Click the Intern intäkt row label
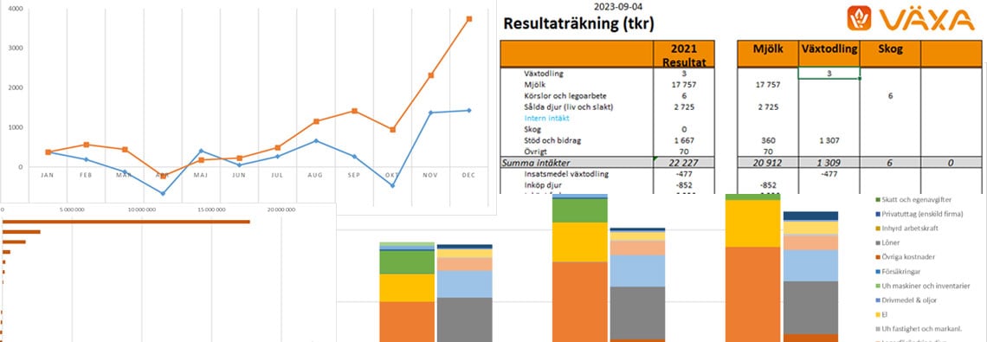 [545, 118]
